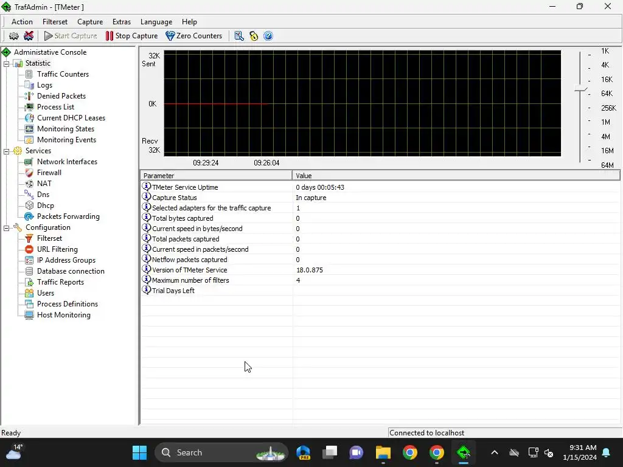Open the Host Monitoring icon
The width and height of the screenshot is (623, 467).
pyautogui.click(x=29, y=315)
